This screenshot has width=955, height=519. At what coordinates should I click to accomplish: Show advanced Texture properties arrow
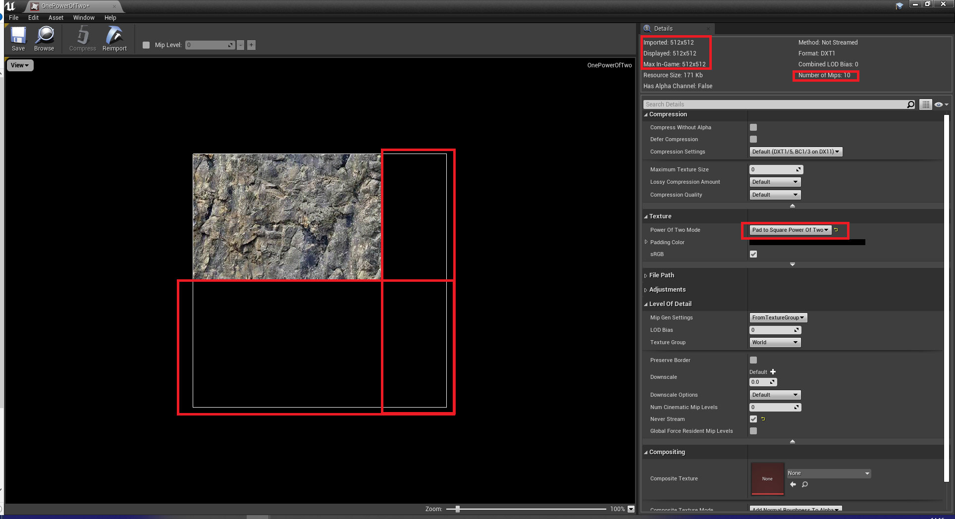[x=793, y=264]
